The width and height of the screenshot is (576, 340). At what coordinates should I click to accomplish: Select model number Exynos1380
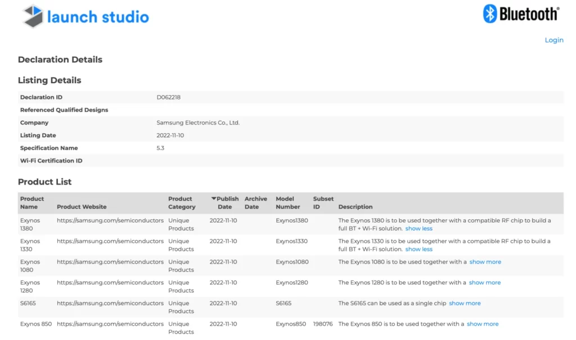[292, 220]
